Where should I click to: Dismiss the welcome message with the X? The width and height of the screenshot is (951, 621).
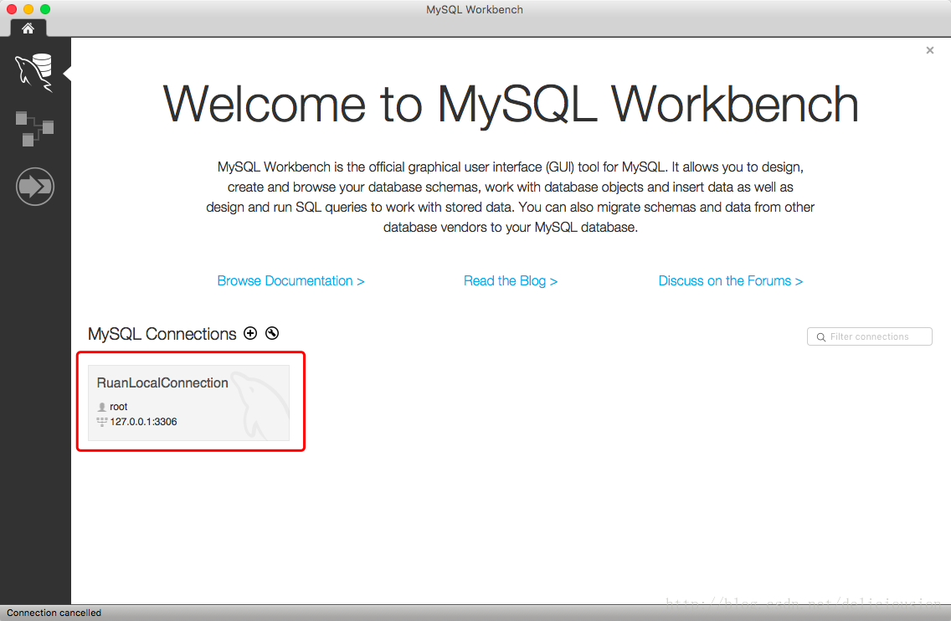[x=929, y=51]
